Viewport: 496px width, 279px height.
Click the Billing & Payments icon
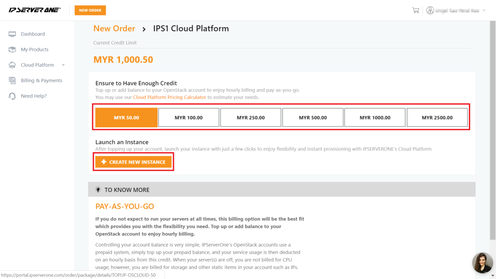(12, 80)
